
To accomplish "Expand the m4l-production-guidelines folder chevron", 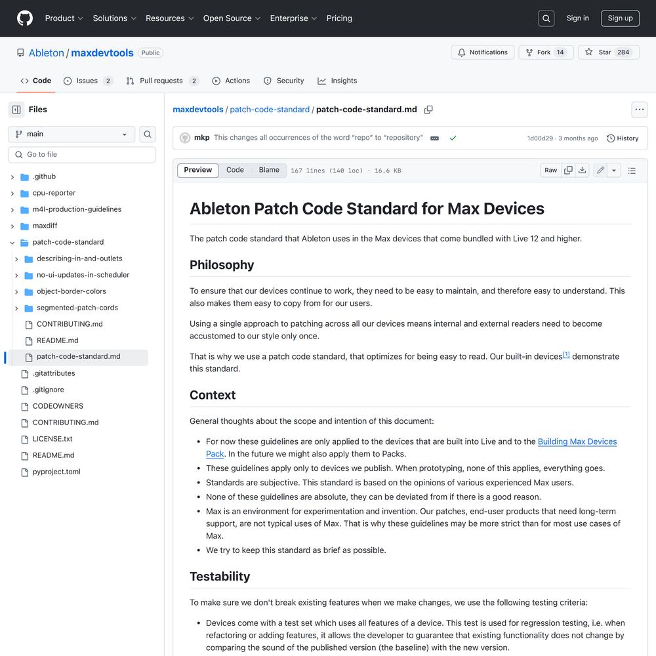I will click(x=12, y=210).
